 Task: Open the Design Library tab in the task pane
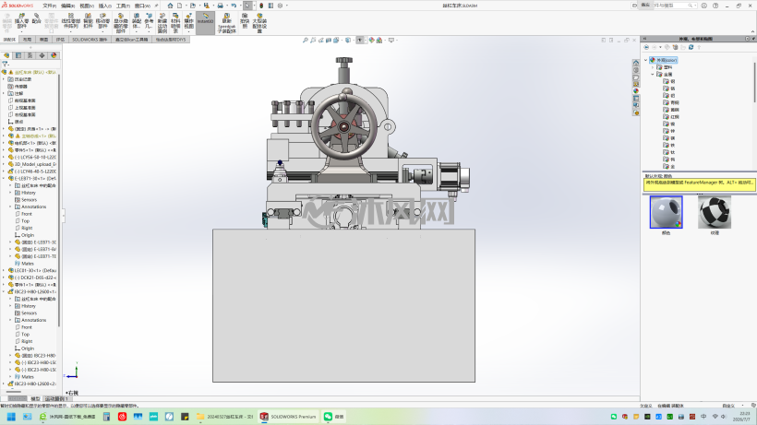(x=636, y=70)
